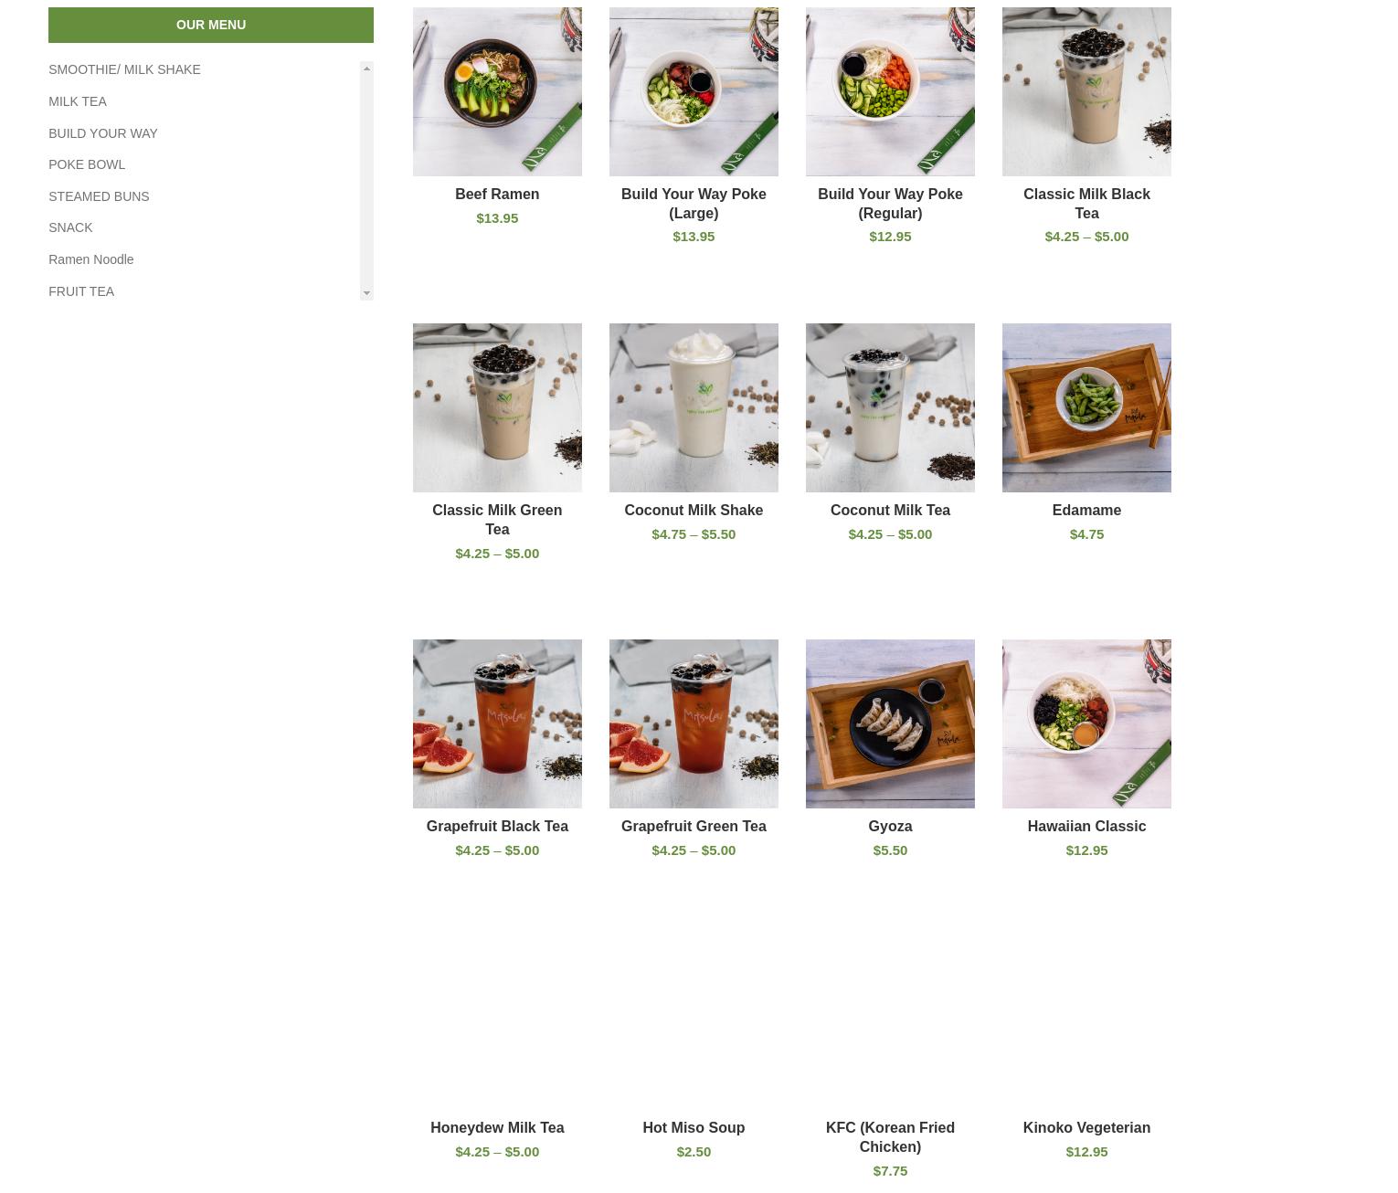The height and width of the screenshot is (1193, 1398).
Task: Choose the STEAMED BUNS category
Action: click(99, 196)
